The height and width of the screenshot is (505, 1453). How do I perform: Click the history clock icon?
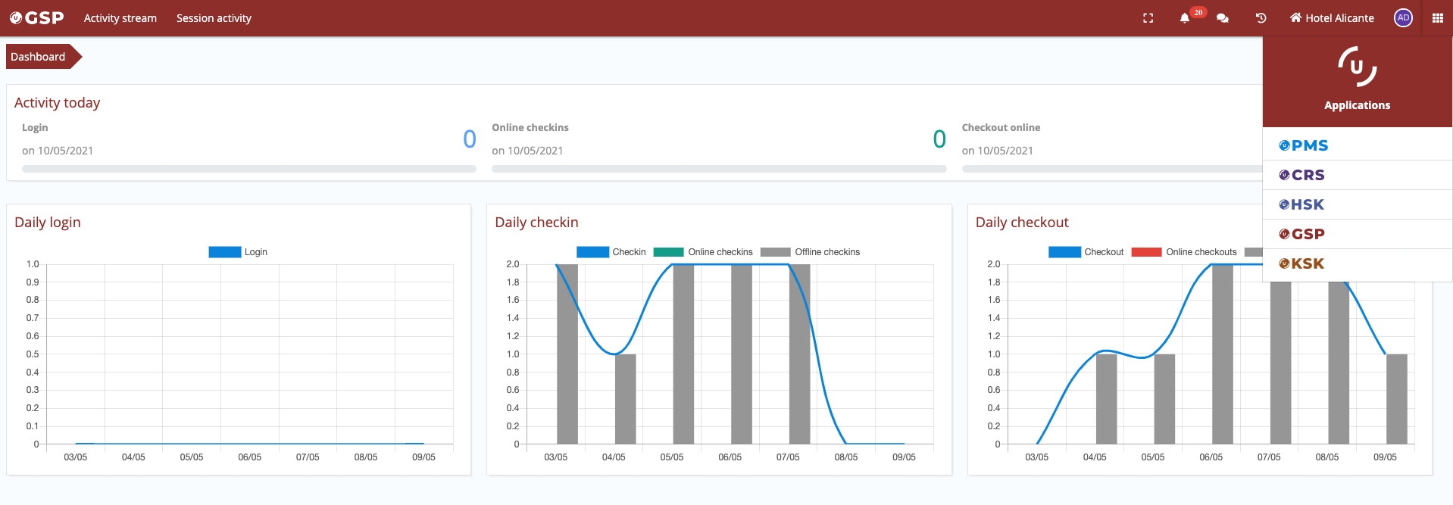point(1261,18)
